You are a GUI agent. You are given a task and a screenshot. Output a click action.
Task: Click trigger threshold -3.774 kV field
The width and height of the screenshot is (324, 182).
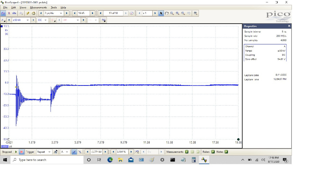pyautogui.click(x=97, y=152)
